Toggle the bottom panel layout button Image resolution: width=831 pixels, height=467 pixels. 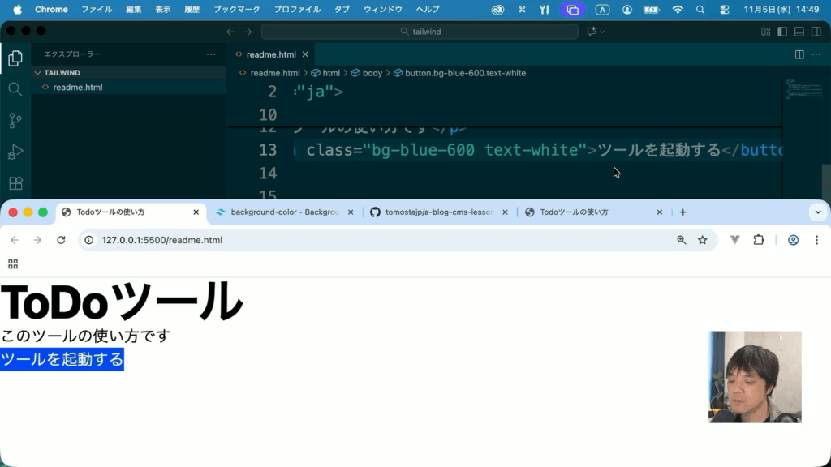pos(799,32)
